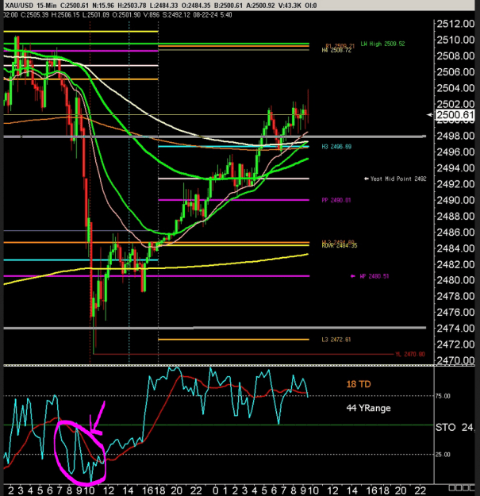The image size is (480, 496).
Task: Click the 0 midnight mark on time axis
Action: [216, 490]
